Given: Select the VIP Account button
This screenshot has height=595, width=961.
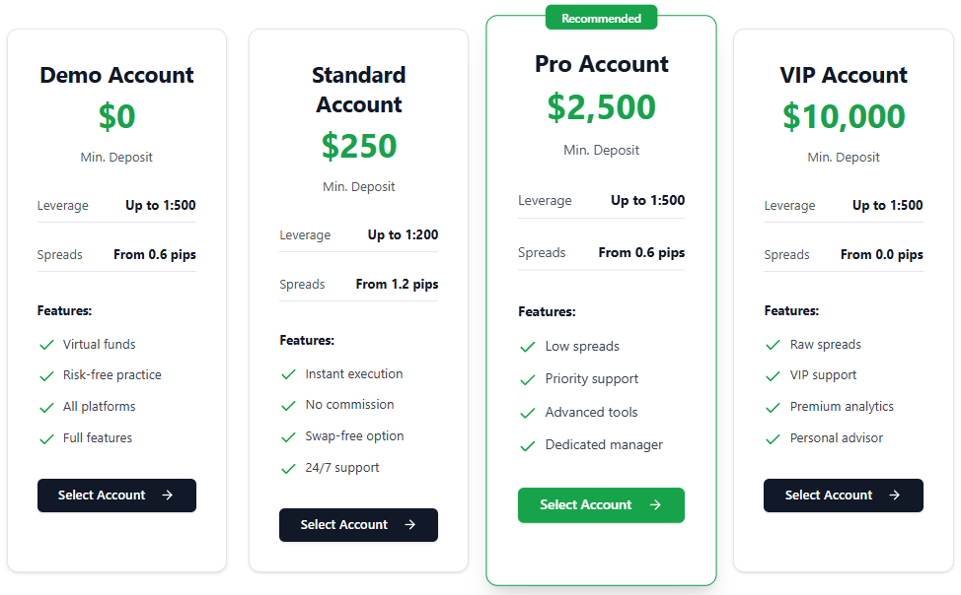Looking at the screenshot, I should point(843,496).
